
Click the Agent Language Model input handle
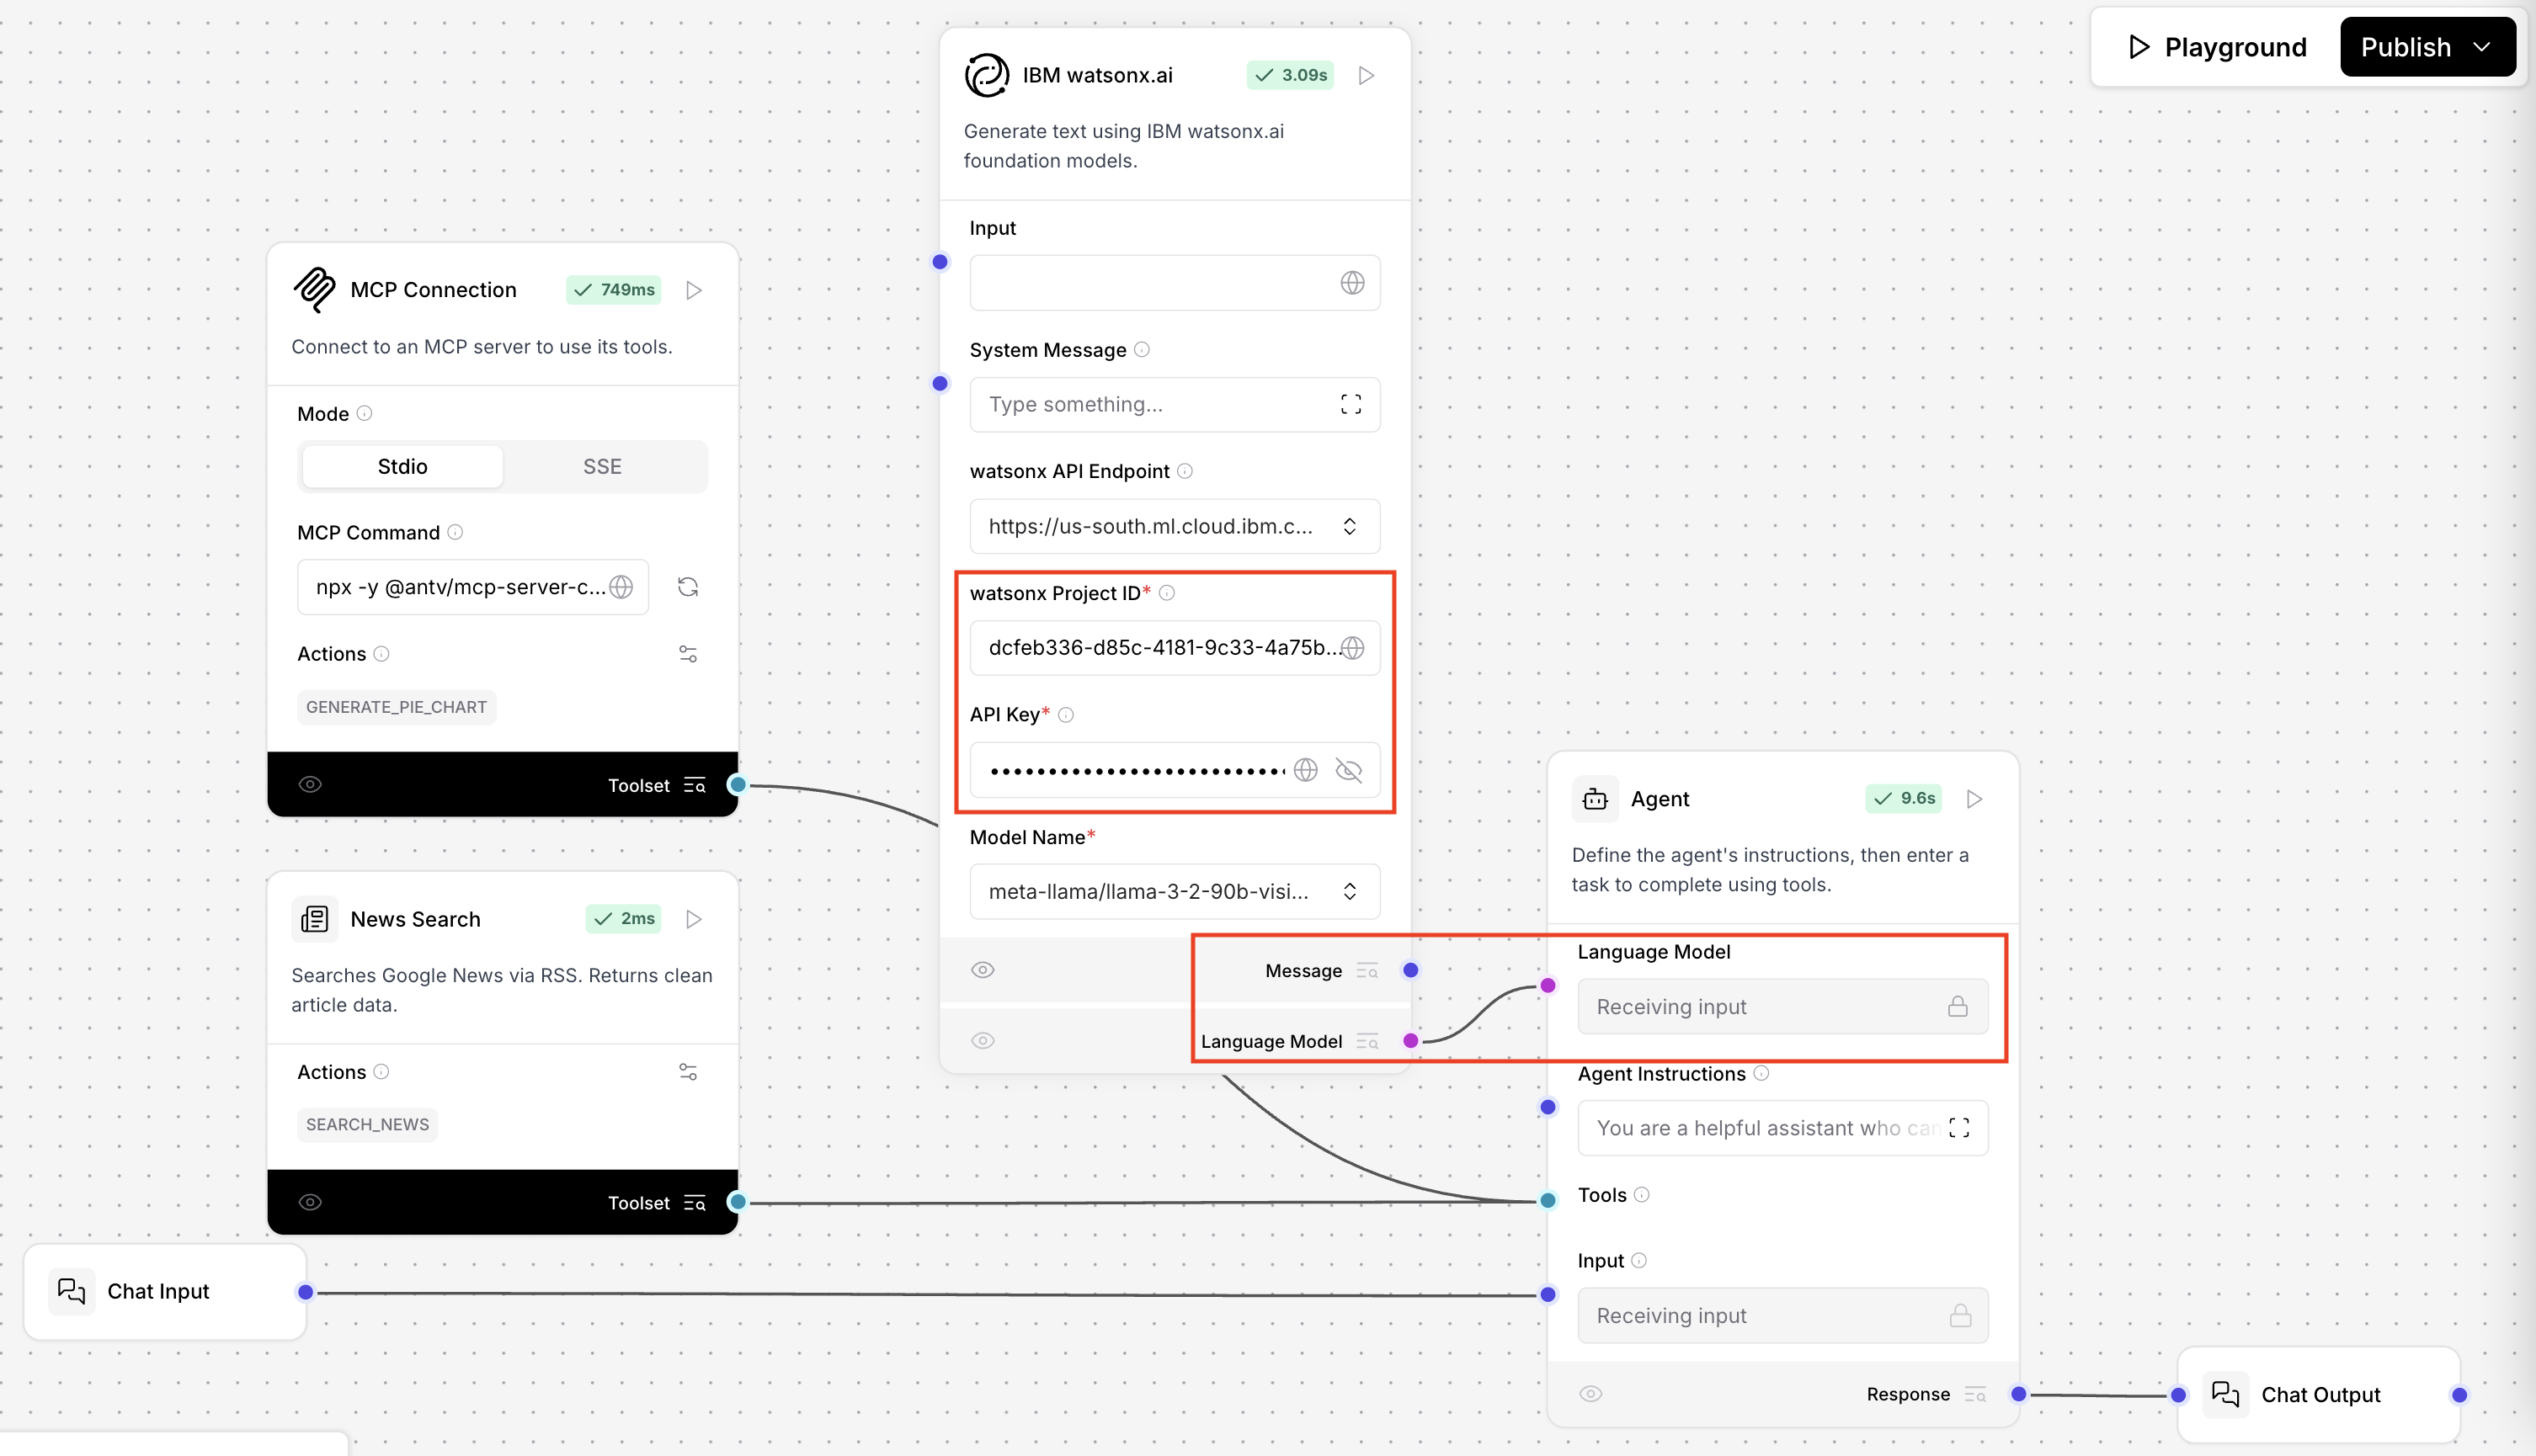click(1548, 986)
